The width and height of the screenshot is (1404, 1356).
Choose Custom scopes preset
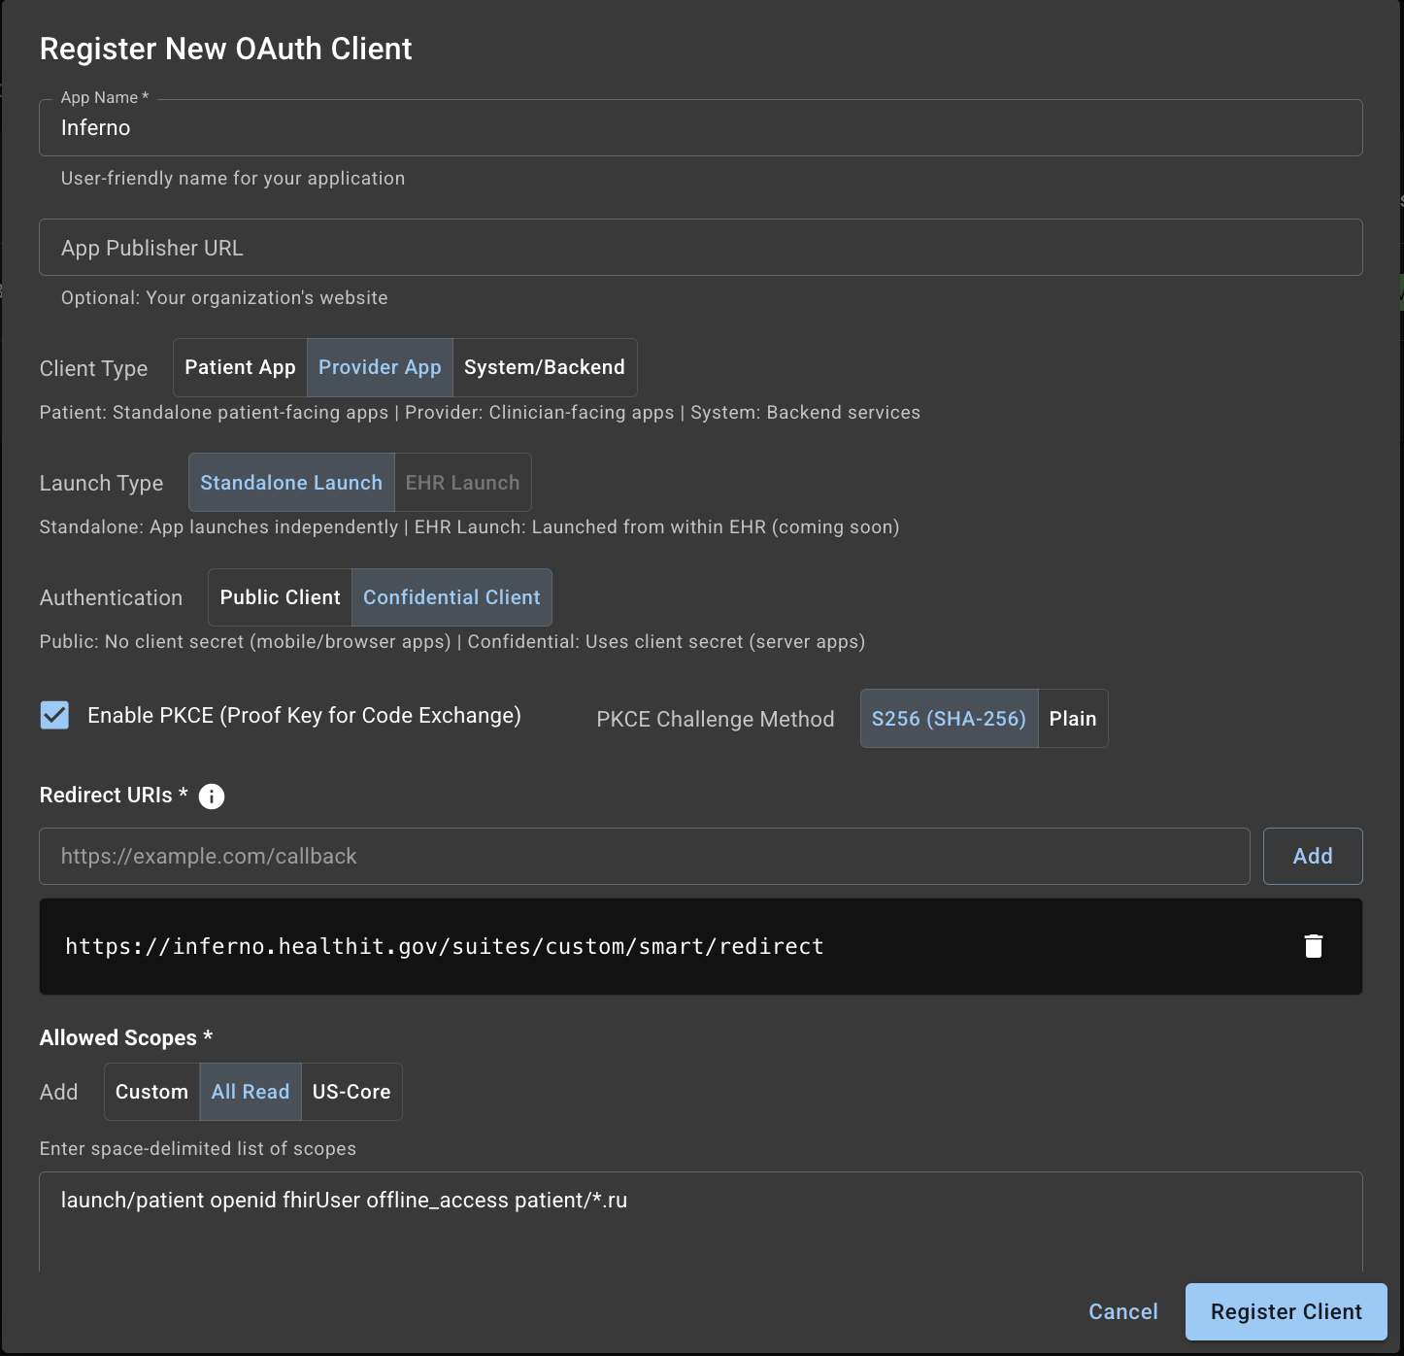151,1092
